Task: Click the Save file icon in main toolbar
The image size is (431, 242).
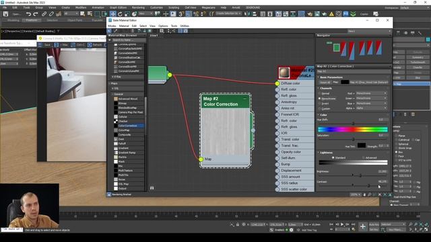Action: (5, 13)
